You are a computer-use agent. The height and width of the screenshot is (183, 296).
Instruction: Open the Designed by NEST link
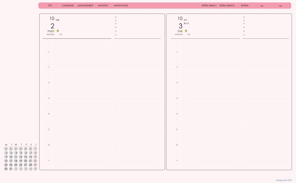coord(284,180)
